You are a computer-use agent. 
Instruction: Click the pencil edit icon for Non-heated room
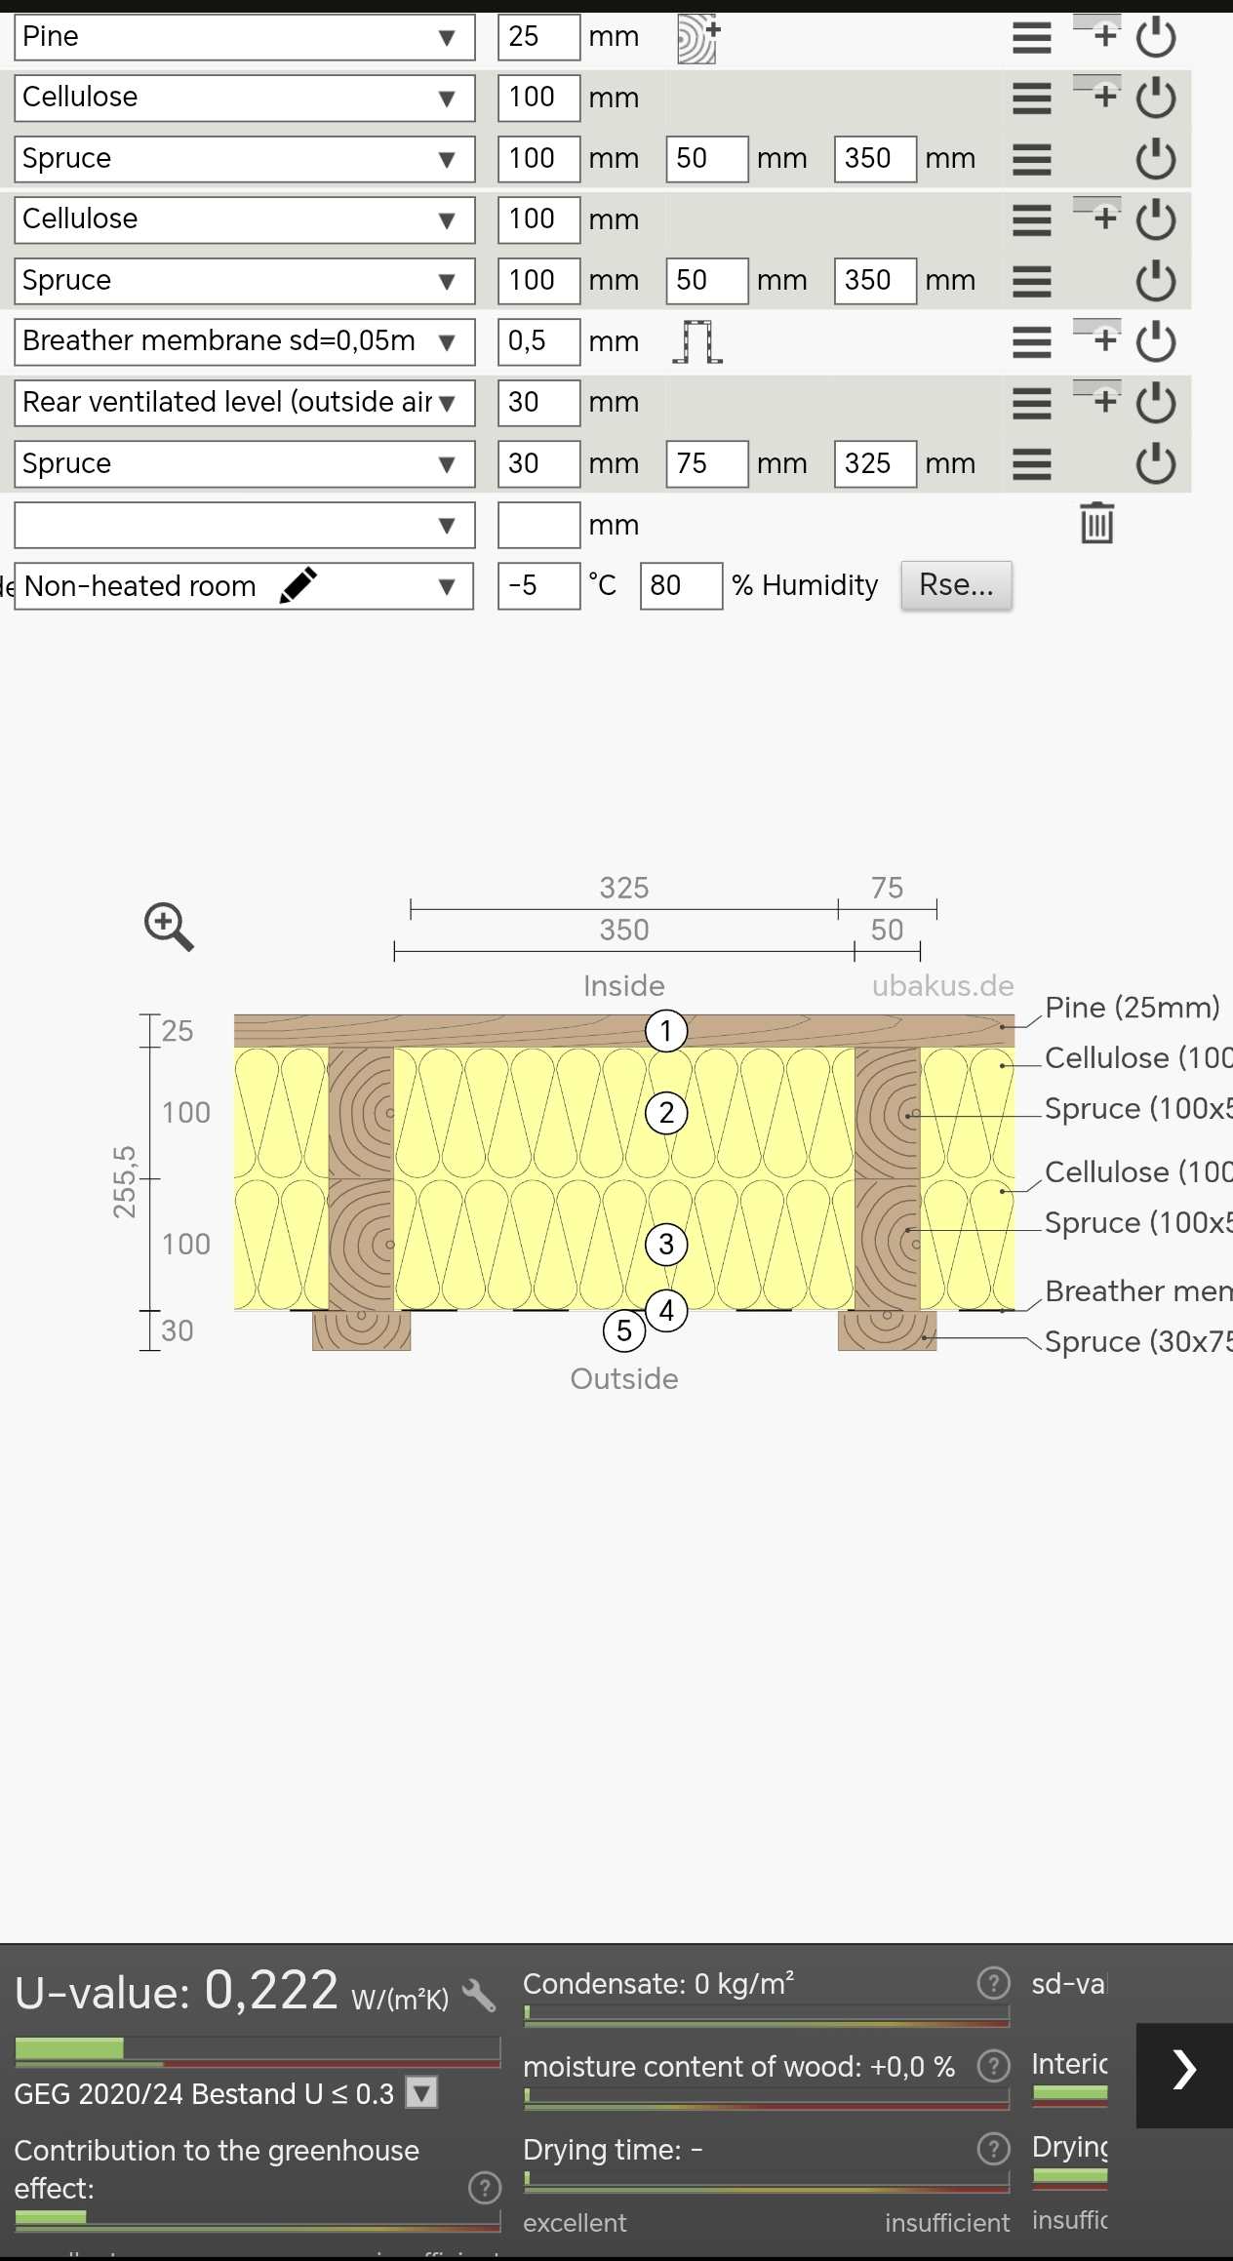(x=298, y=585)
